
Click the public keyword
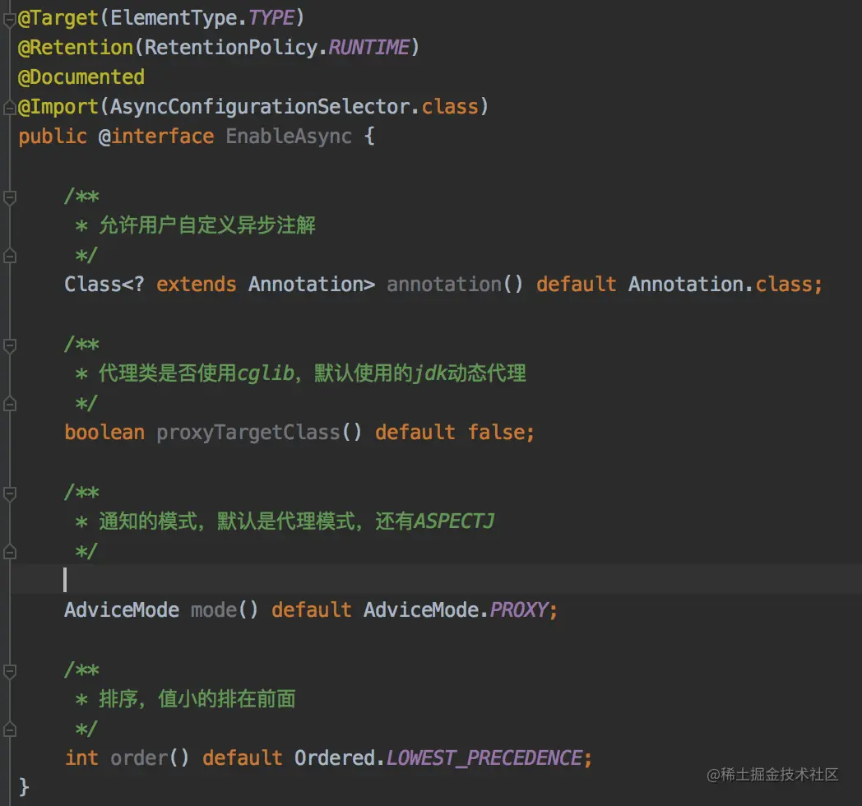(x=53, y=137)
